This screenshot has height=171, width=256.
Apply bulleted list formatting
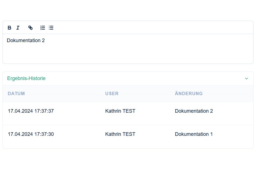click(51, 28)
